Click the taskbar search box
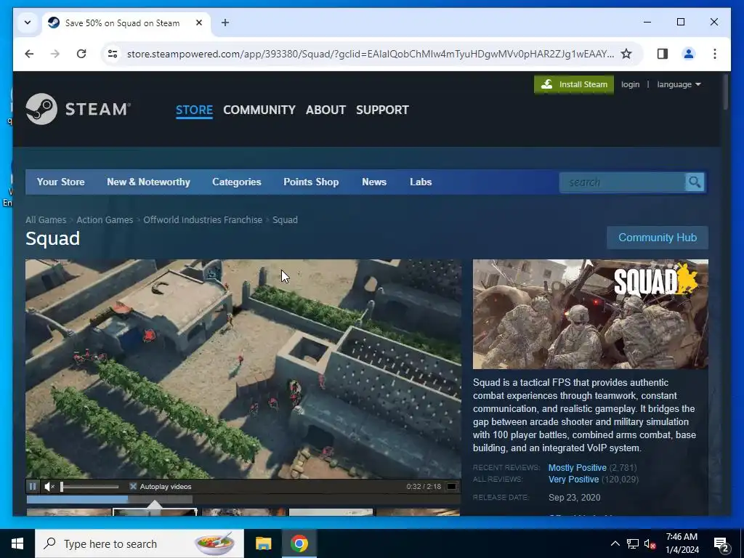This screenshot has width=744, height=558. 139,543
